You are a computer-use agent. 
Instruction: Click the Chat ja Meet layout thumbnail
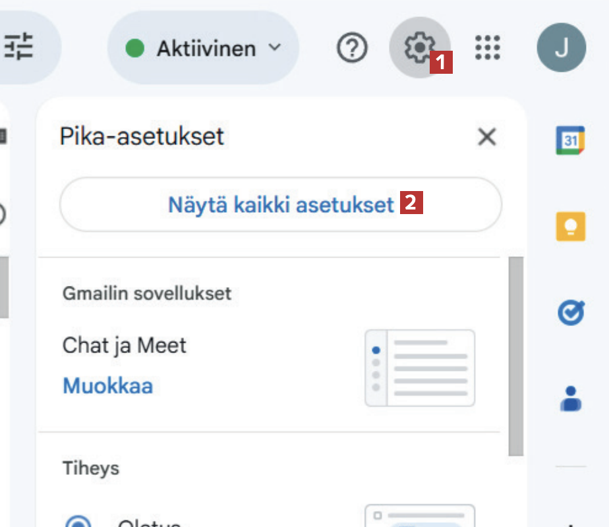420,368
